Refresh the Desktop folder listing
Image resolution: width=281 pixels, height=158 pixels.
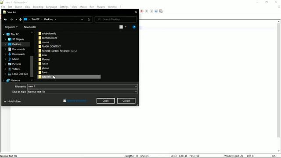tap(89, 19)
